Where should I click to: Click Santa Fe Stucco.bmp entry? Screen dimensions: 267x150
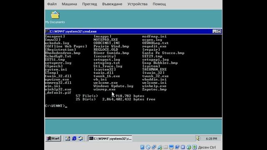163,53
